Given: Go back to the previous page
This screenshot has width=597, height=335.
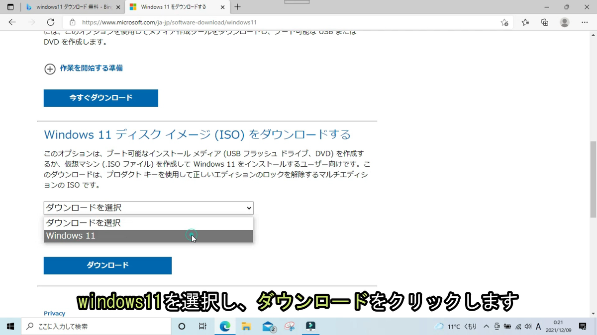Looking at the screenshot, I should click(x=12, y=22).
